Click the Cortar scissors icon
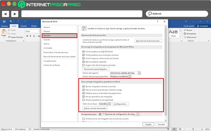The width and height of the screenshot is (211, 131). click(9, 30)
